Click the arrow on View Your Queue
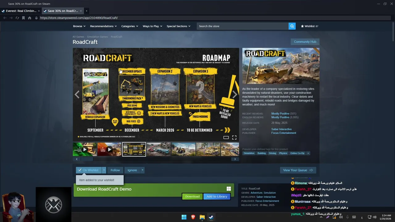This screenshot has height=222, width=395. pos(311,170)
